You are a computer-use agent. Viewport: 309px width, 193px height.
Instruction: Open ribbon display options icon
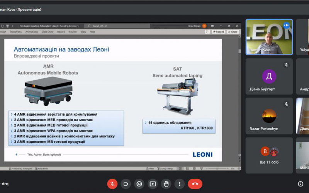pos(212,26)
